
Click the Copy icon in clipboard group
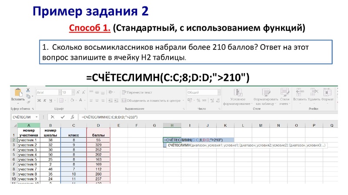tap(28, 96)
